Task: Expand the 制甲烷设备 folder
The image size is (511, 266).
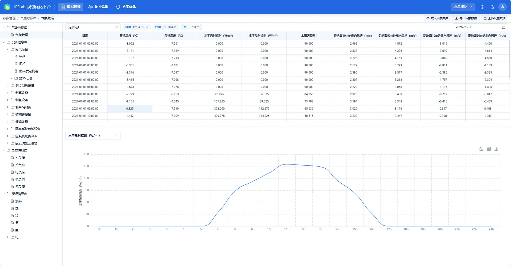Action: (x=7, y=107)
